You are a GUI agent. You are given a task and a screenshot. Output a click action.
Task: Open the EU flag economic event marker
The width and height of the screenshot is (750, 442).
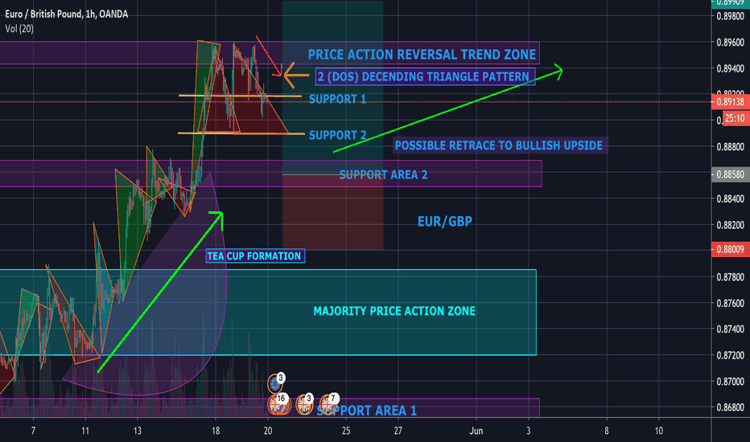[x=275, y=383]
